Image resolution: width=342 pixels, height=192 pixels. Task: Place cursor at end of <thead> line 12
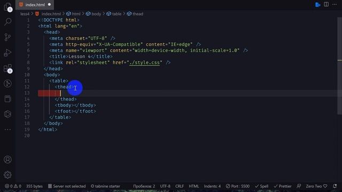point(74,87)
